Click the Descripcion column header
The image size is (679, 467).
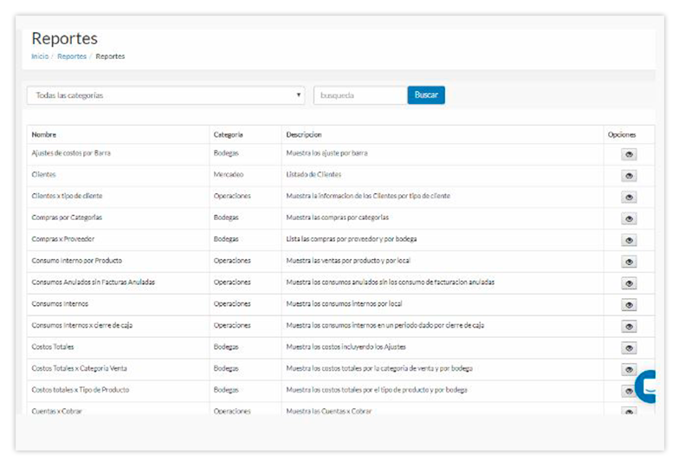304,135
